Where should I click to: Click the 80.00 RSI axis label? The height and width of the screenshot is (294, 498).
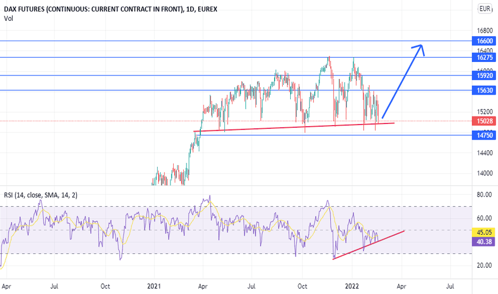(x=484, y=195)
